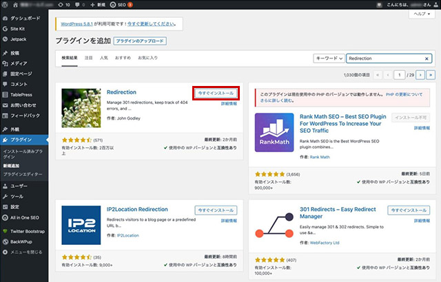Switch to Recommended (おすすめ) tab

tap(123, 58)
